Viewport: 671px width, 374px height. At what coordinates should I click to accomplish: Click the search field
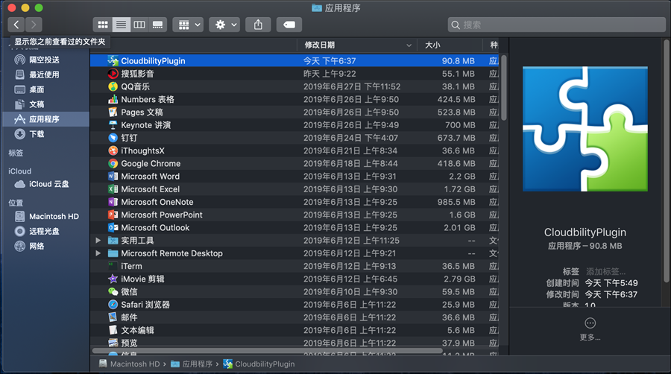point(555,25)
